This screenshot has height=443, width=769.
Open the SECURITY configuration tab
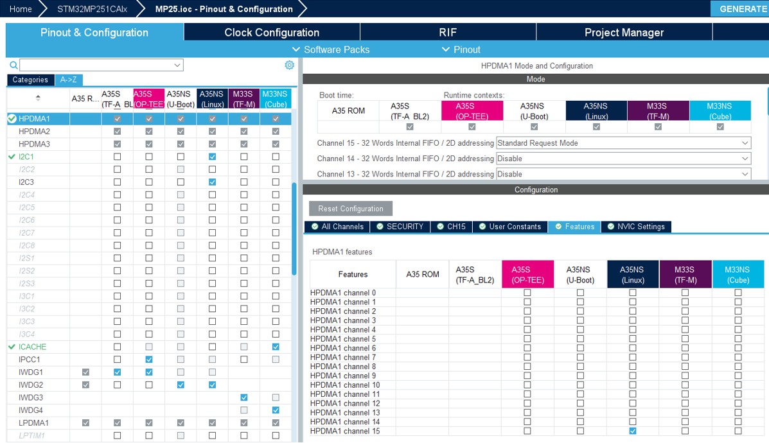point(400,227)
